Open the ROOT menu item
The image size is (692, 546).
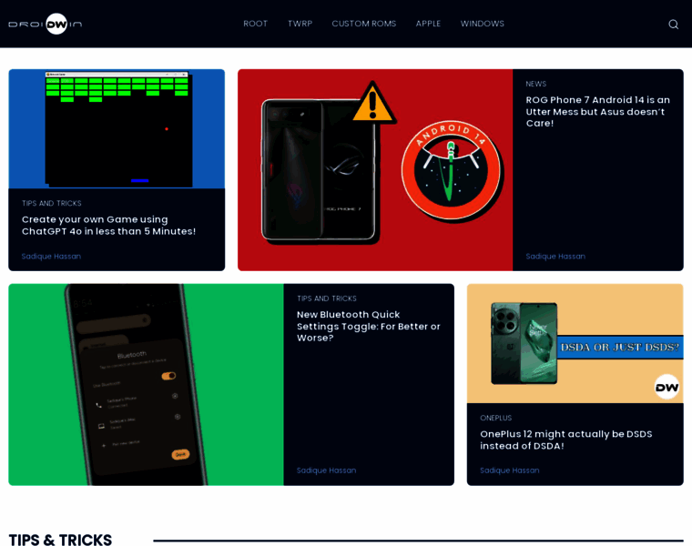tap(256, 24)
